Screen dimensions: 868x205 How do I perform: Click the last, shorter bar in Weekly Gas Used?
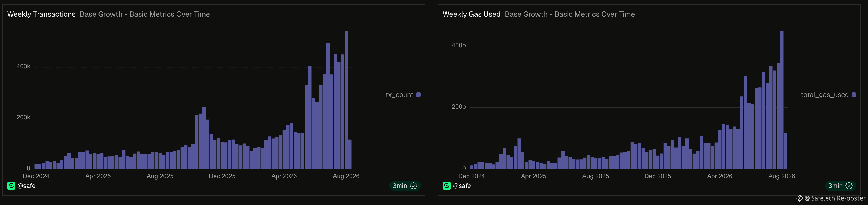[x=785, y=151]
